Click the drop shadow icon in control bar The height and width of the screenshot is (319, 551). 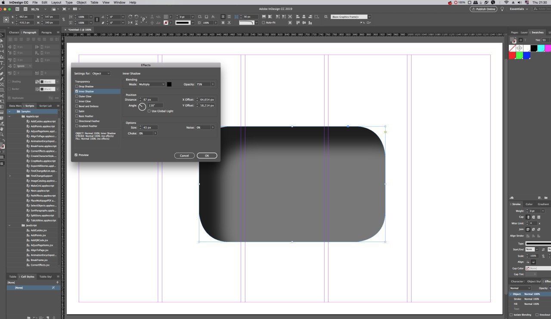(x=206, y=17)
